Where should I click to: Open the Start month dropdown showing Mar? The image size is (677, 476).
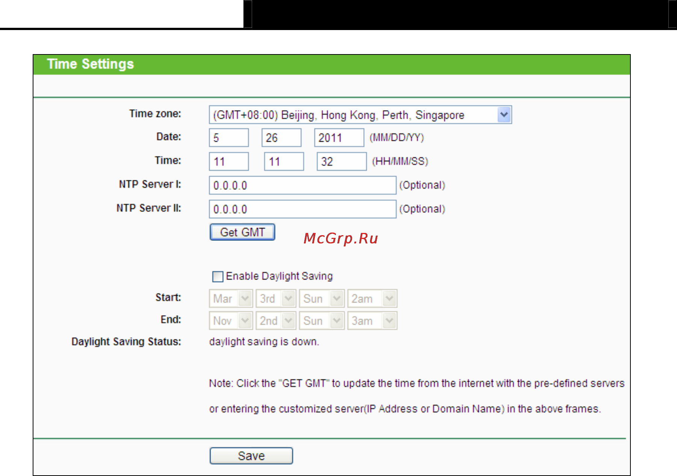(x=230, y=299)
